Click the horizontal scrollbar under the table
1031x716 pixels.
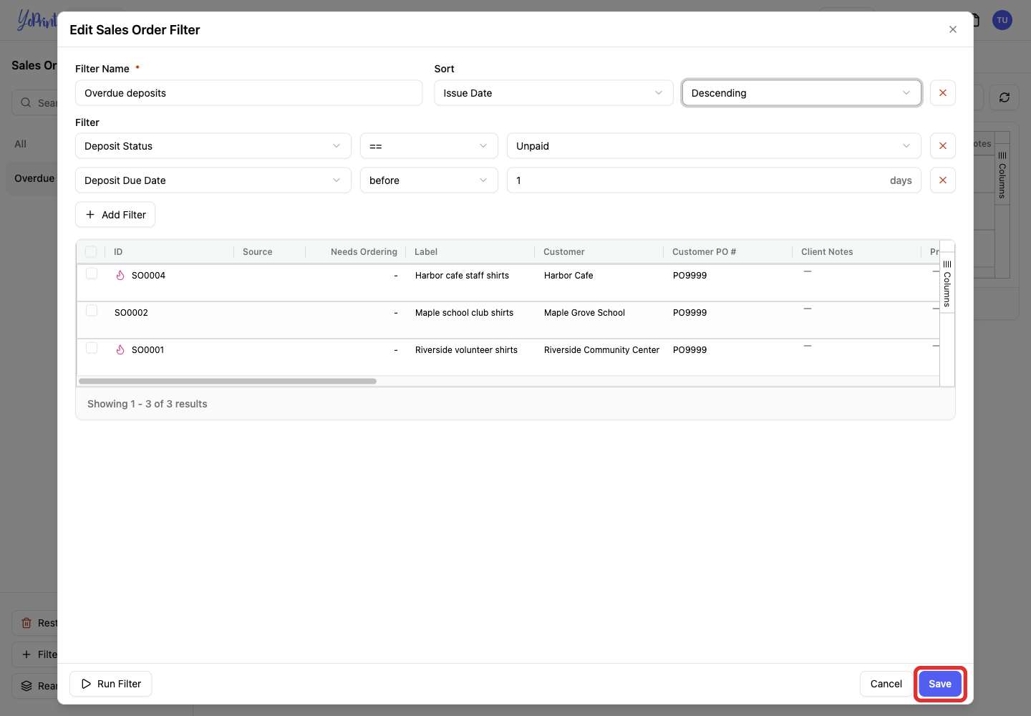point(228,382)
